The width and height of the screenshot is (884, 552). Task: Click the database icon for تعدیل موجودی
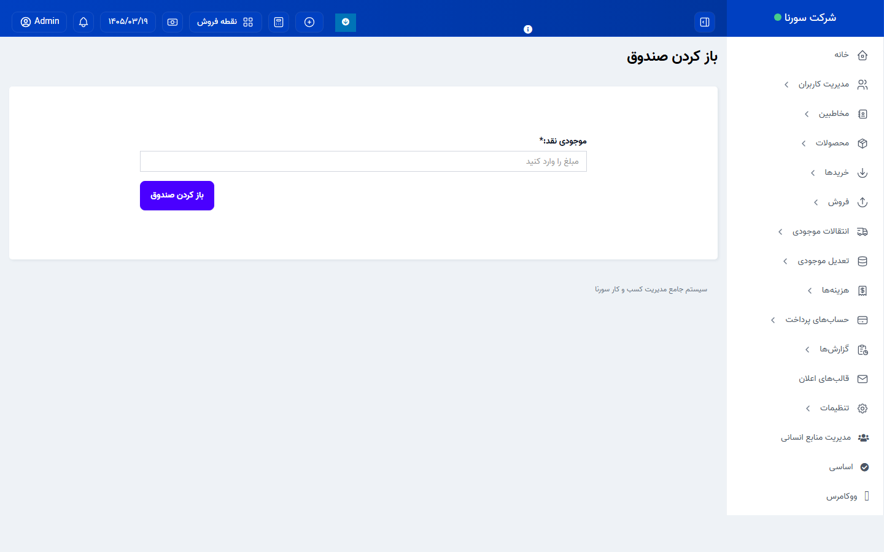tap(863, 261)
